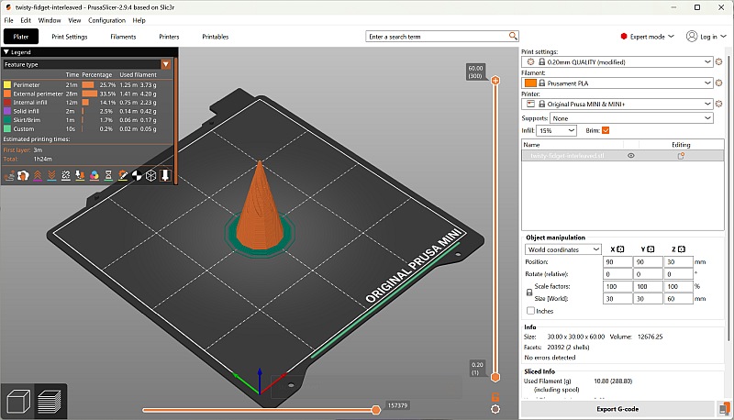Open the Filament Prusament PLA dropdown

click(x=707, y=83)
